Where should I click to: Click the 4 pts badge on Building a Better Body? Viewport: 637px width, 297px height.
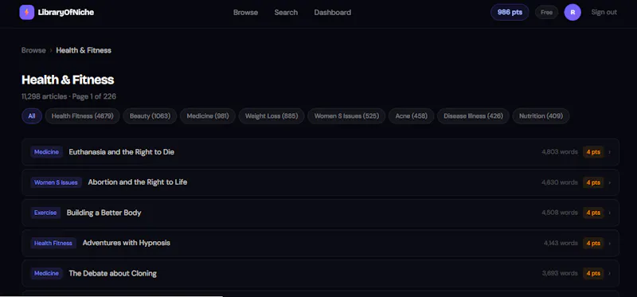tap(593, 213)
